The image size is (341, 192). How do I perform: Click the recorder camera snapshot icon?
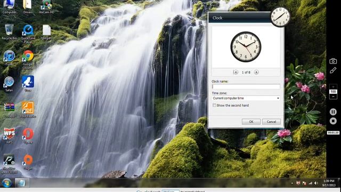333,61
